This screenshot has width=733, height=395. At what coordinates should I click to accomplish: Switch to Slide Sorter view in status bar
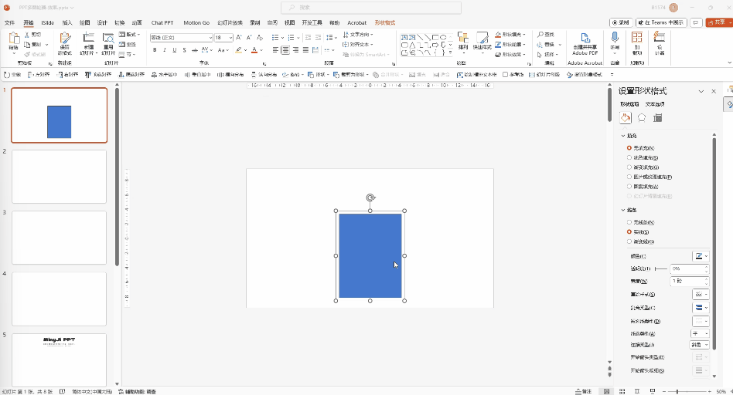(x=622, y=392)
